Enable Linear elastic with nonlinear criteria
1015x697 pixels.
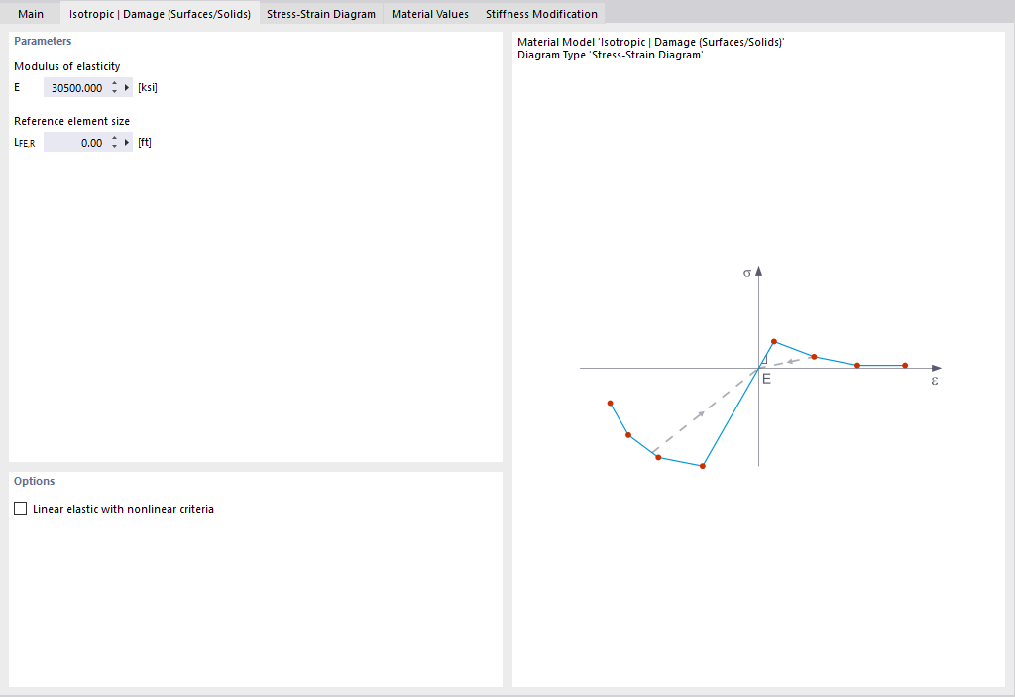[21, 509]
